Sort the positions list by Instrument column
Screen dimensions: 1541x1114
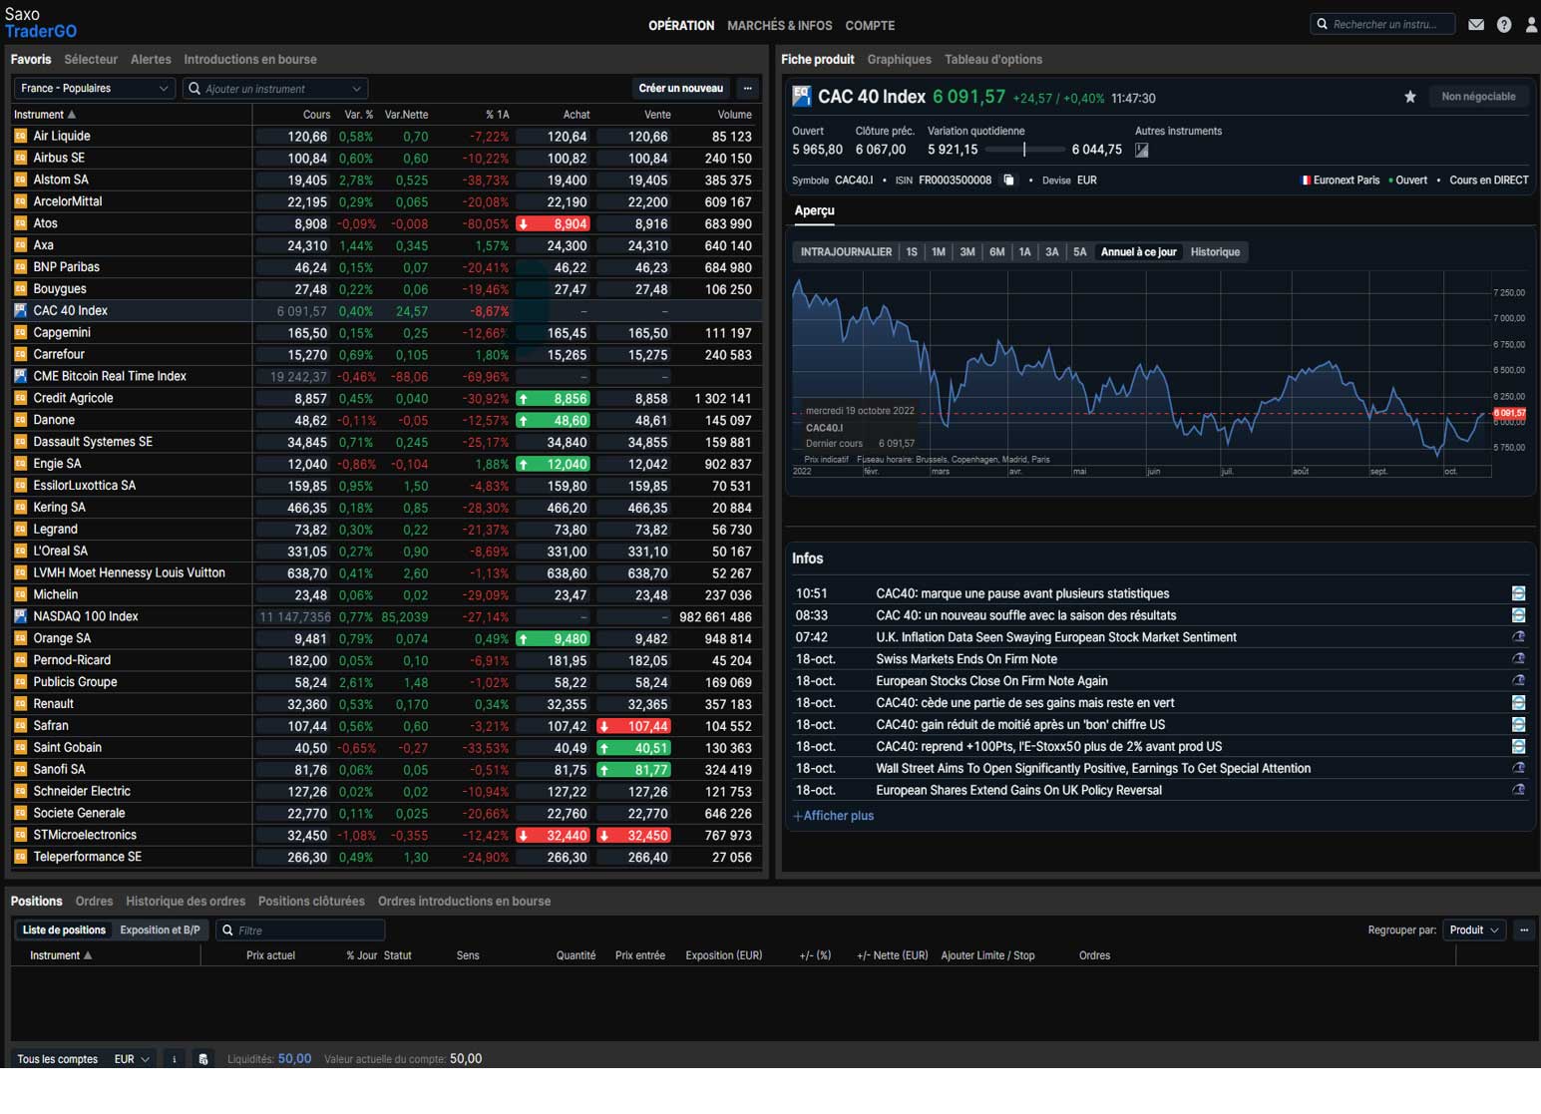pyautogui.click(x=61, y=955)
